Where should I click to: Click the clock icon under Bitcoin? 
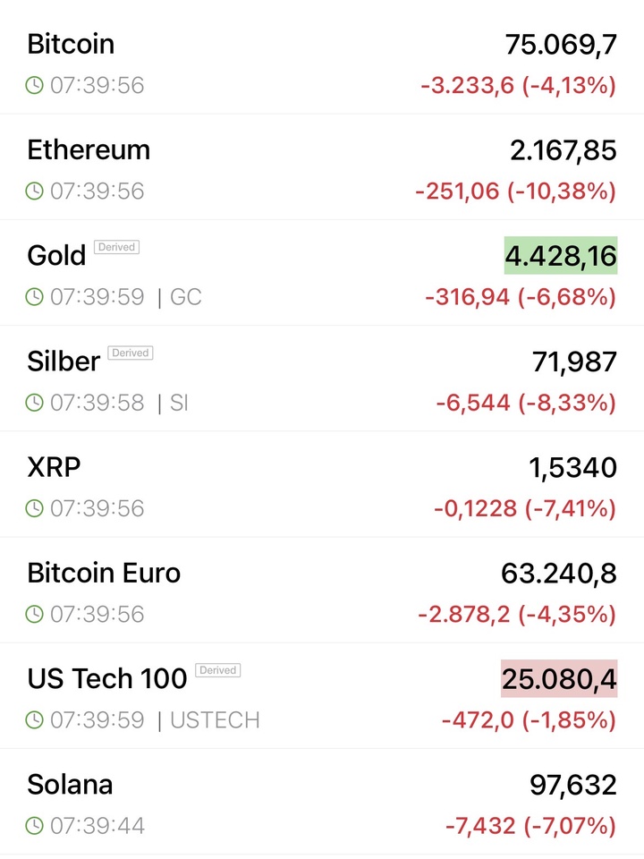(x=34, y=86)
